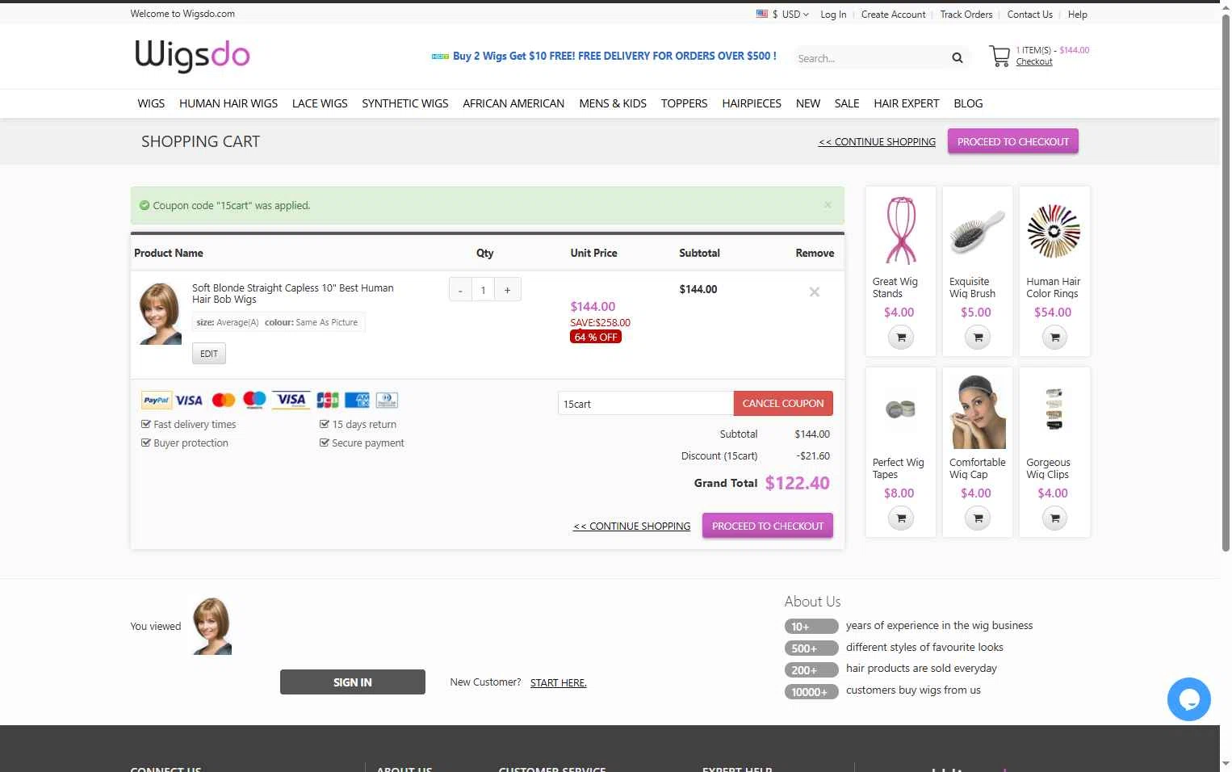Viewport: 1232px width, 772px height.
Task: Click the search magnifier icon
Action: [958, 58]
